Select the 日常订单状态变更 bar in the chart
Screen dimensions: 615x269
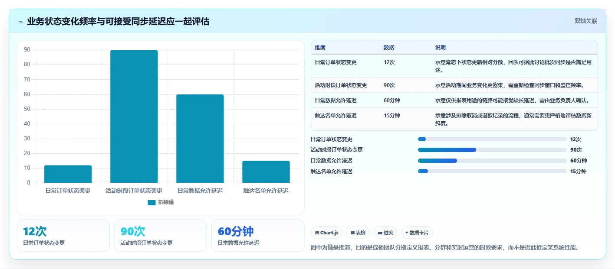68,174
